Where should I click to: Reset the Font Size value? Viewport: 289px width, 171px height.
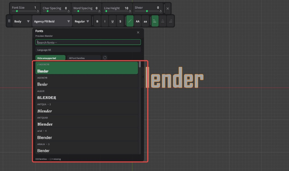point(38,11)
